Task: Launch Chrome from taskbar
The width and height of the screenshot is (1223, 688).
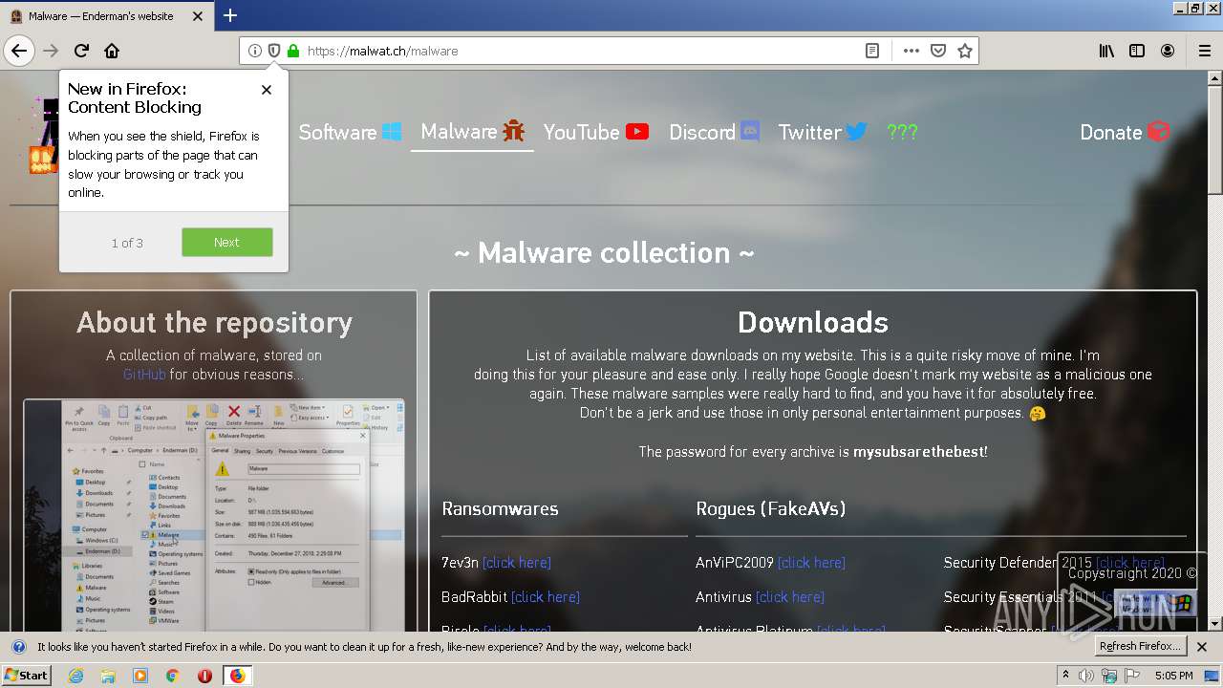Action: coord(172,676)
